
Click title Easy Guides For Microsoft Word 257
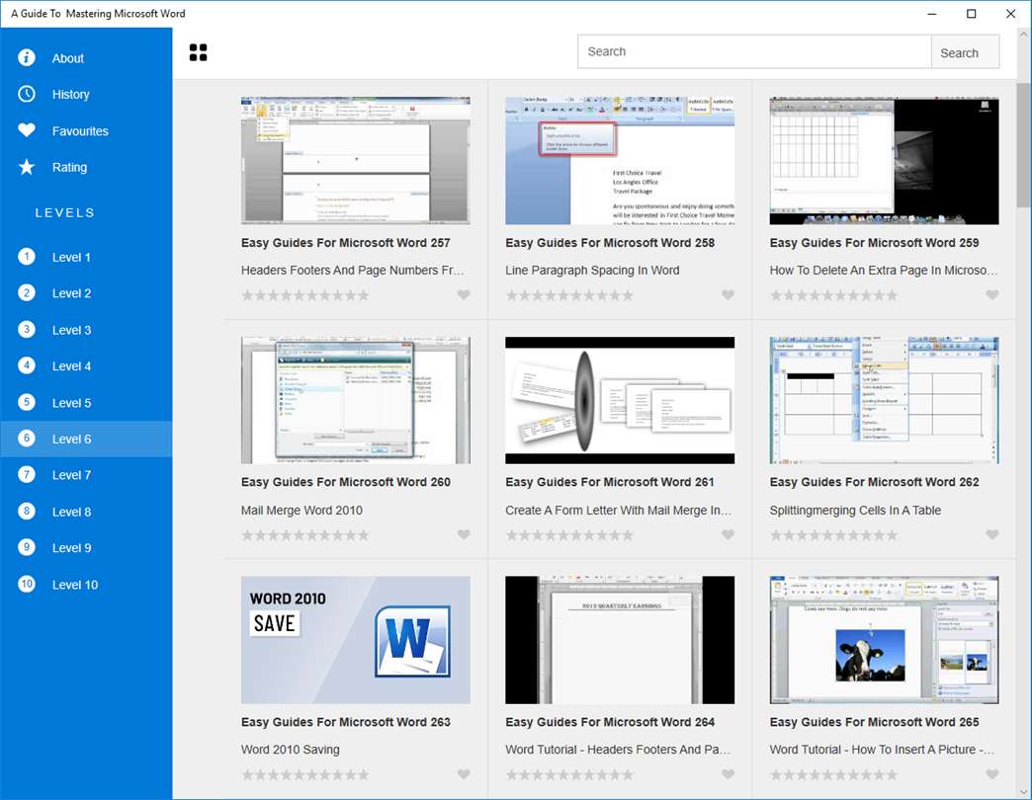[x=346, y=243]
